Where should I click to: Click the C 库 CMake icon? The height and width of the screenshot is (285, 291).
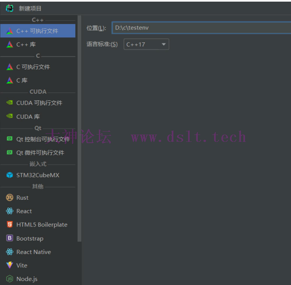click(10, 80)
